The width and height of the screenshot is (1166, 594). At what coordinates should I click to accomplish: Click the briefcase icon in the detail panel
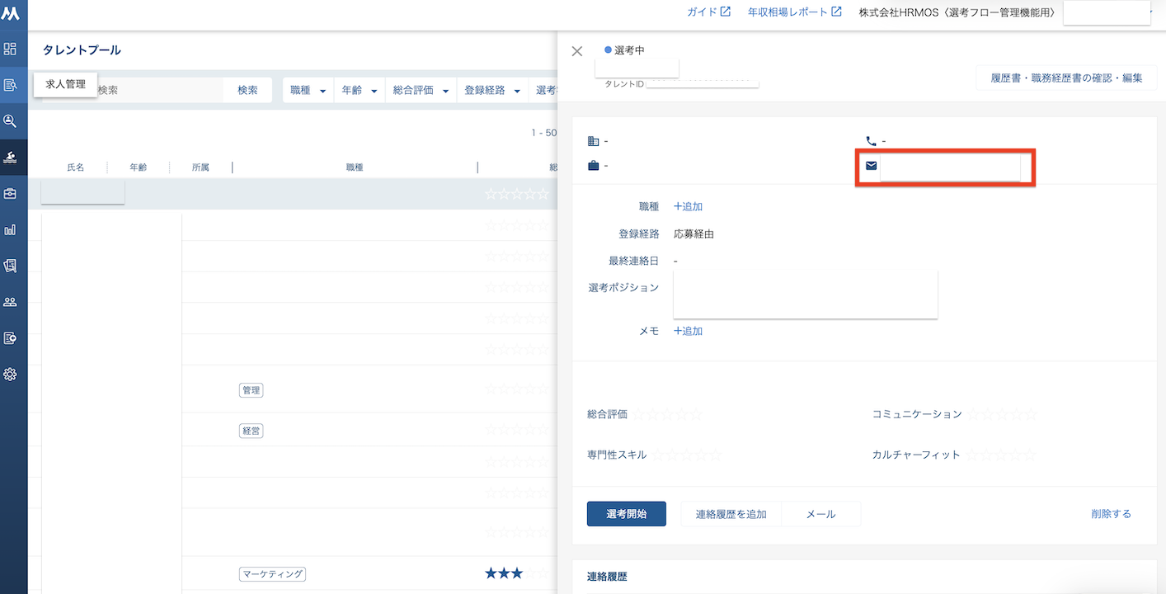[x=593, y=166]
